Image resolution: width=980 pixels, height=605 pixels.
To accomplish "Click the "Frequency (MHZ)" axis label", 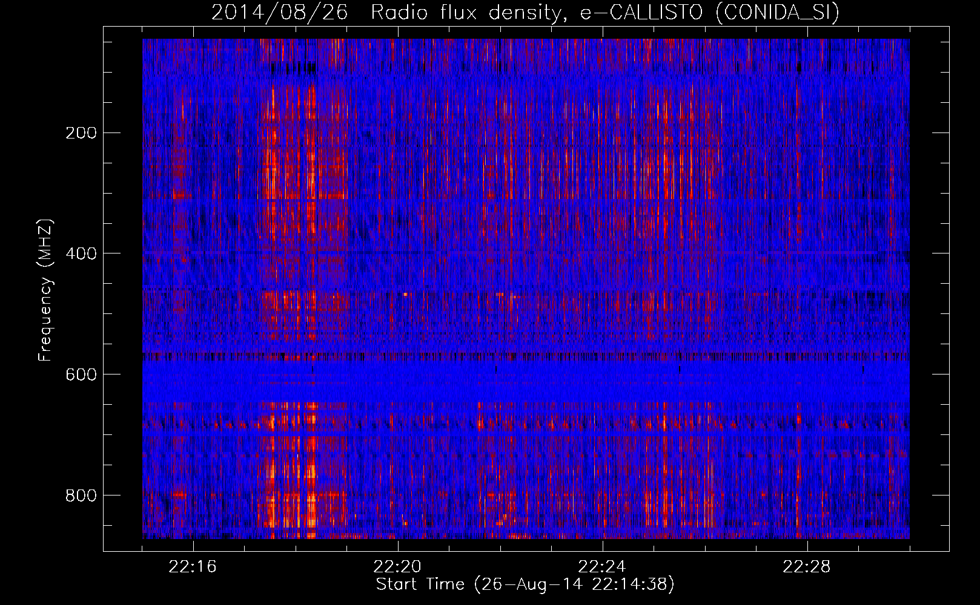I will click(x=45, y=290).
